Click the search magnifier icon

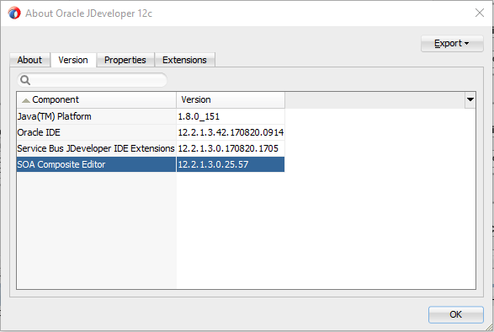pyautogui.click(x=25, y=80)
